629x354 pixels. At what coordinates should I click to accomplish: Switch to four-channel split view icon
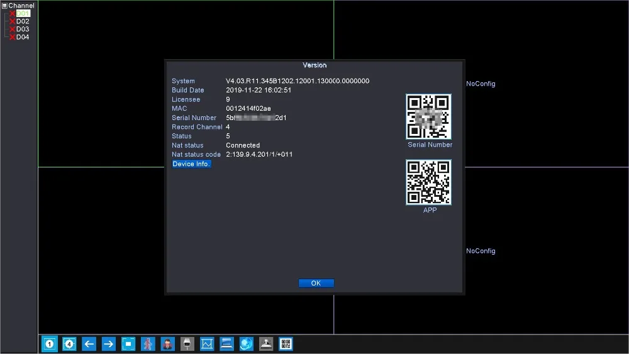coord(69,344)
